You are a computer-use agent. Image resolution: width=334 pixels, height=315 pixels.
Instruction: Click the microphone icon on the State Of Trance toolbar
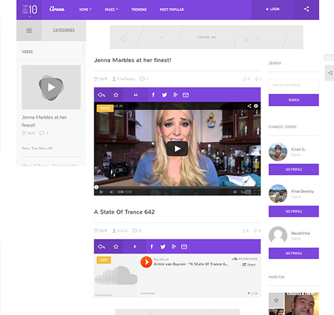pyautogui.click(x=135, y=247)
